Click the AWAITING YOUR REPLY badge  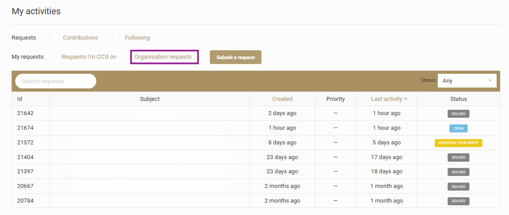pos(458,143)
